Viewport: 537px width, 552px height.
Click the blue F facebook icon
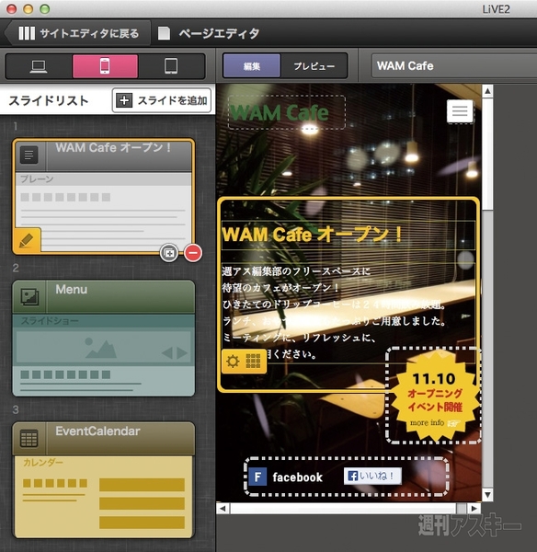click(257, 477)
